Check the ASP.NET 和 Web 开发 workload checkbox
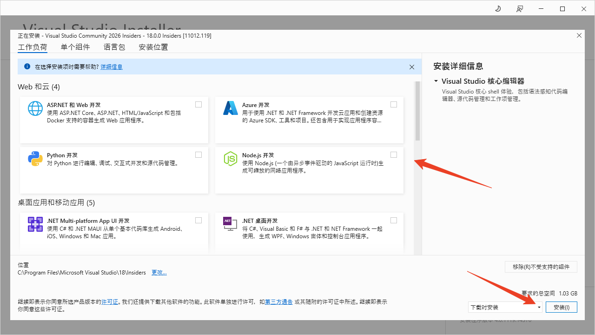Viewport: 595px width, 335px height. (x=198, y=104)
